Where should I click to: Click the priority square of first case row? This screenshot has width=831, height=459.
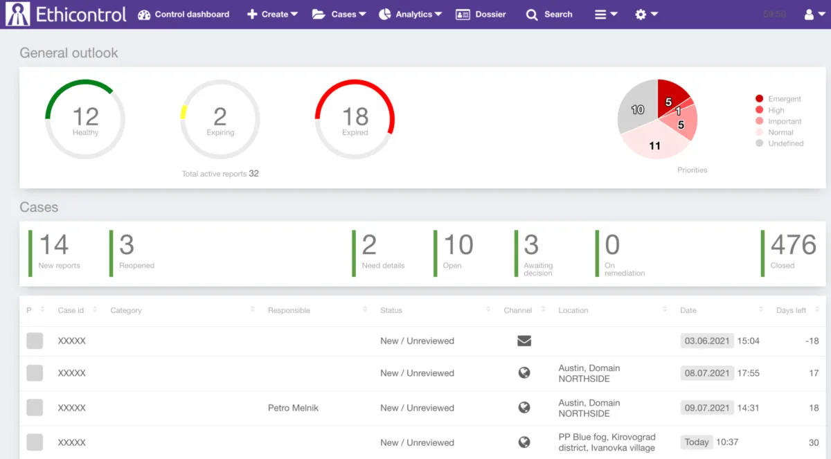35,341
